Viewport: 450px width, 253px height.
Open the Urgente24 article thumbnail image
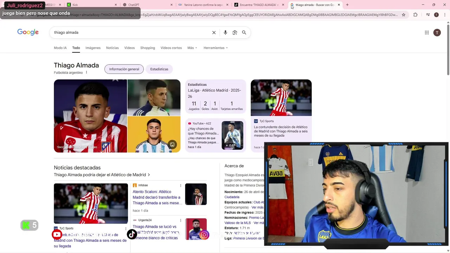(x=196, y=229)
